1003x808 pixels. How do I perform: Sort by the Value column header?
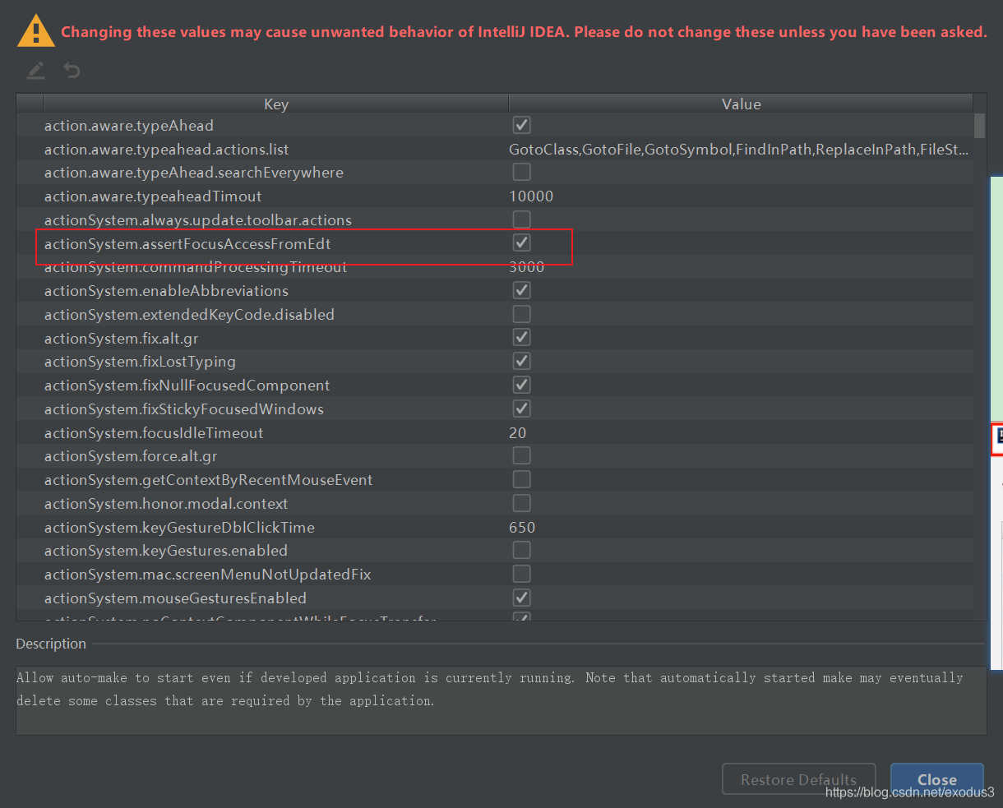[x=741, y=104]
